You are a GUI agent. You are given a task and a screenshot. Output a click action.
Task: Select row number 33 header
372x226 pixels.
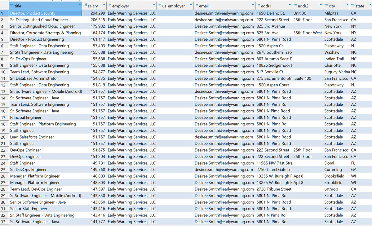(4, 222)
